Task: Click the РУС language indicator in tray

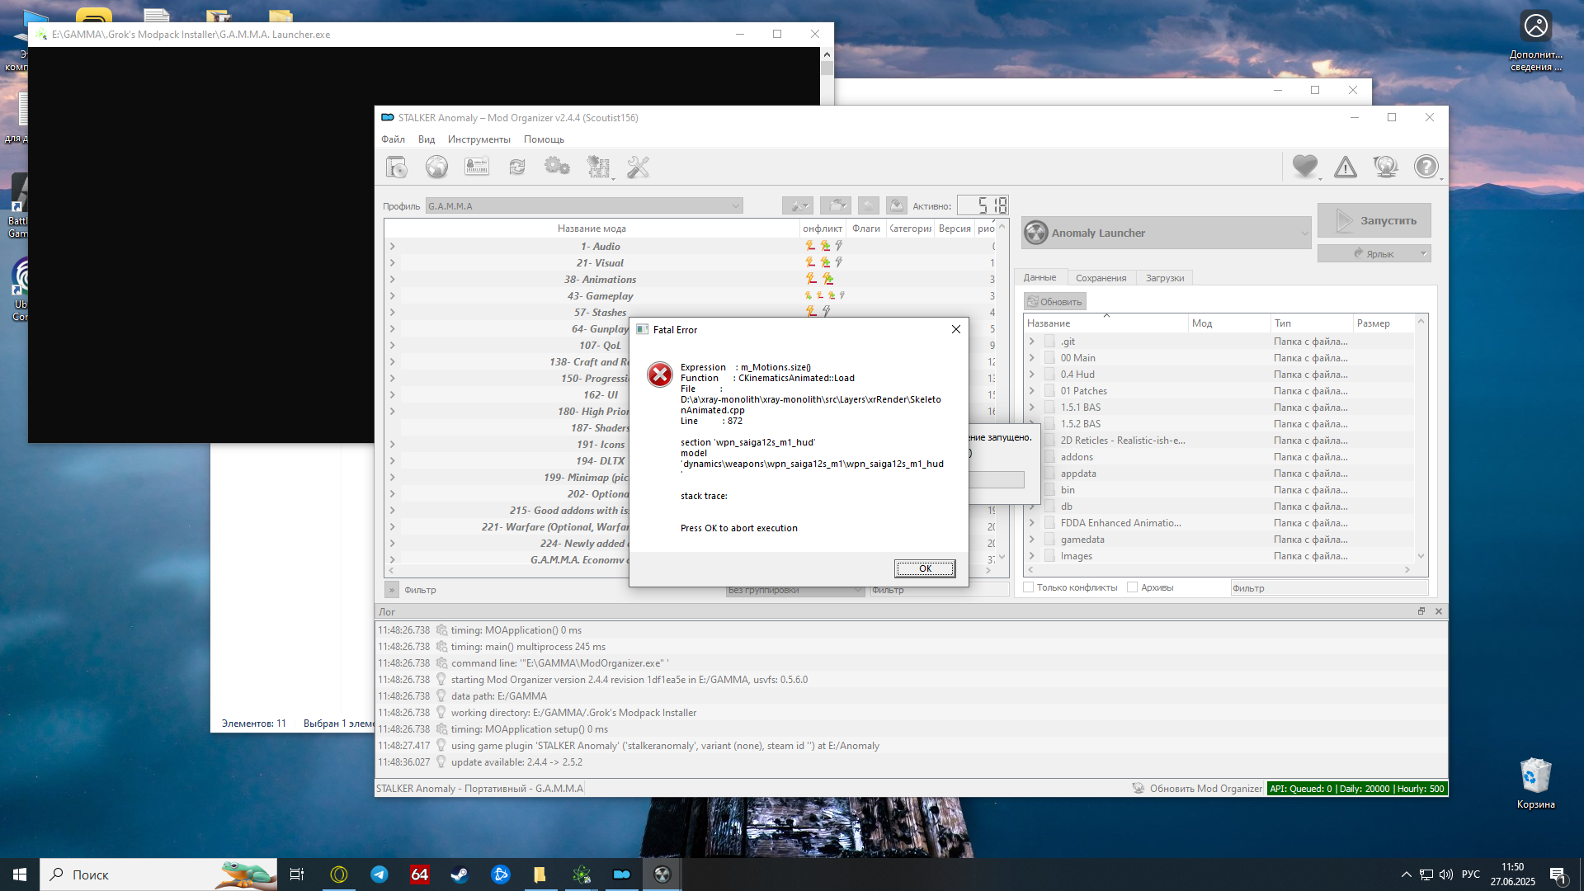Action: pyautogui.click(x=1470, y=874)
